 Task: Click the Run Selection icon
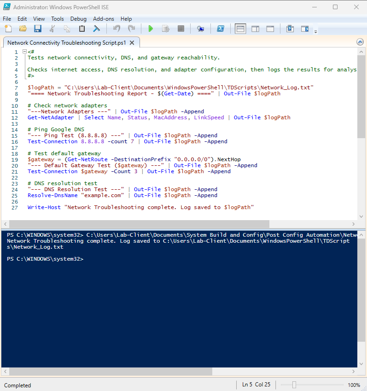click(x=165, y=29)
